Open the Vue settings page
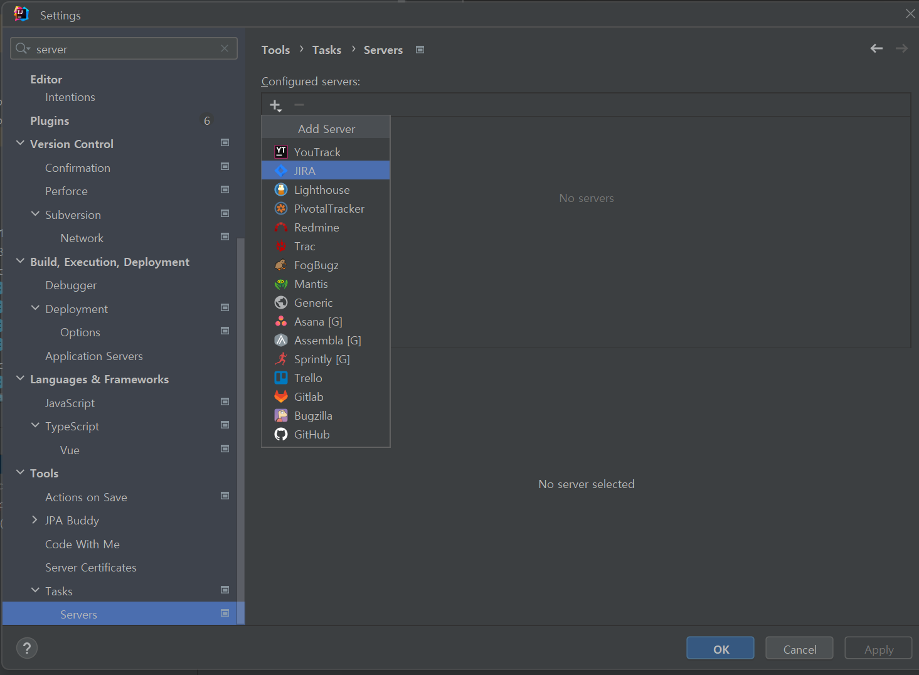The height and width of the screenshot is (675, 919). 70,450
